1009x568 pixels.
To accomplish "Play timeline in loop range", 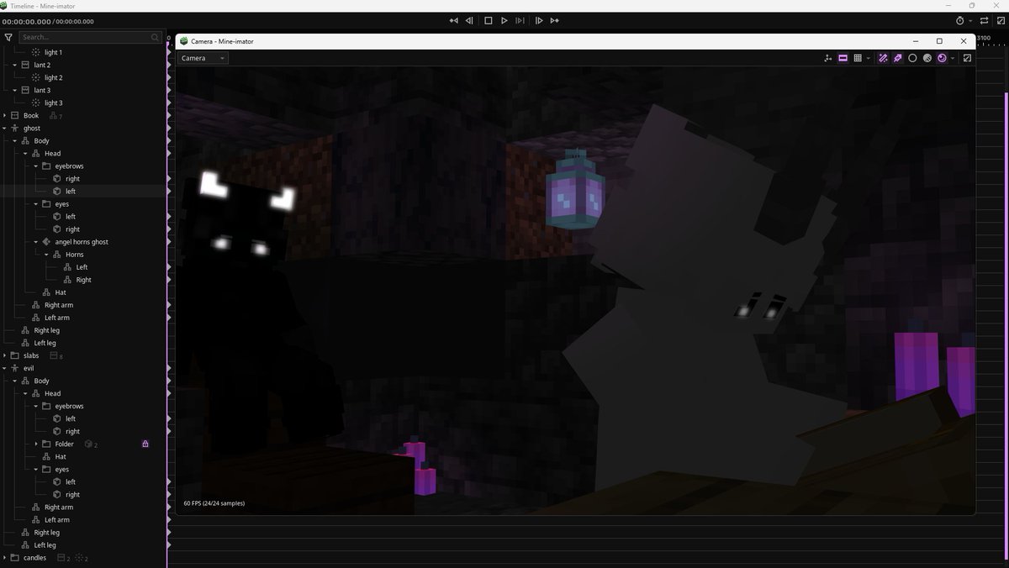I will [x=520, y=20].
